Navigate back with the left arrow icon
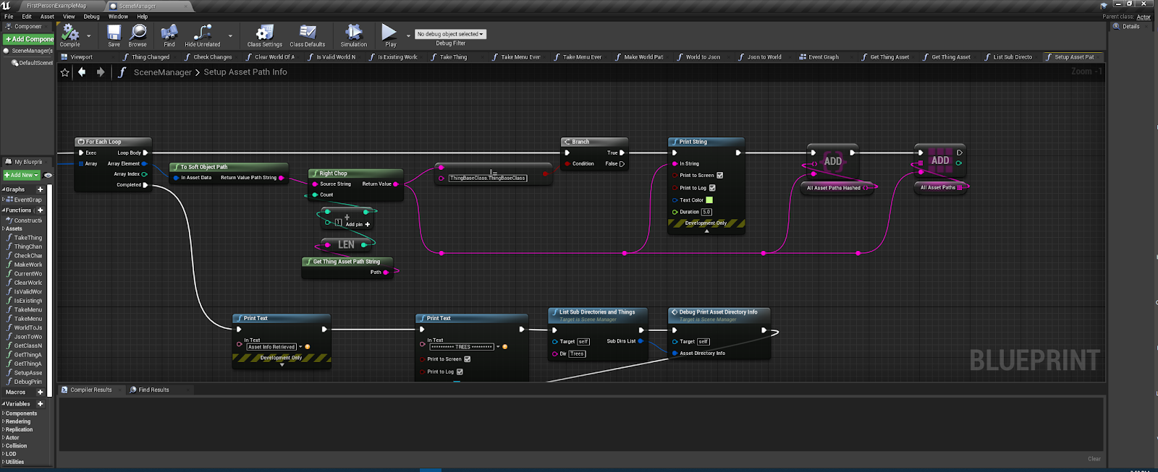 (82, 72)
